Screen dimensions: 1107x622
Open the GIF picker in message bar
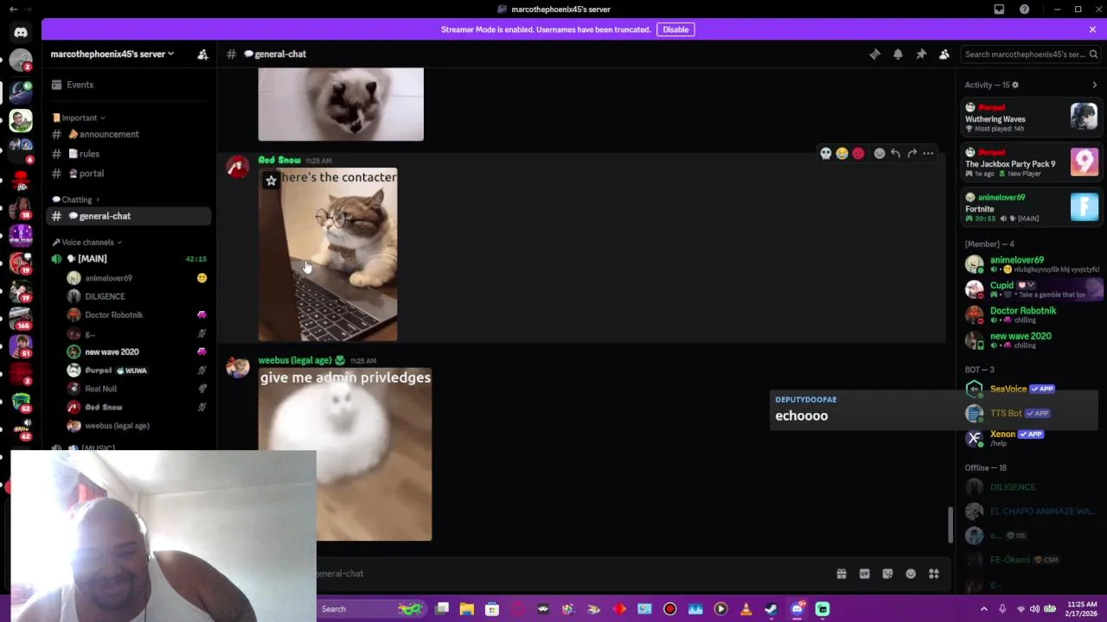864,574
